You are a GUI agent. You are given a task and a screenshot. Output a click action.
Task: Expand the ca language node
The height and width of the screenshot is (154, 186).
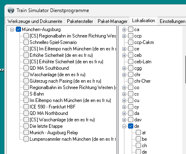pos(124,29)
